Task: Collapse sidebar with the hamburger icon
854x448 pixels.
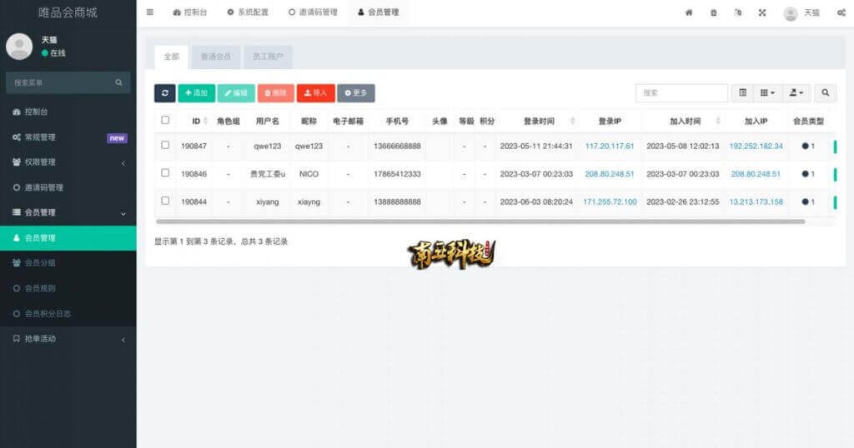Action: coord(150,12)
